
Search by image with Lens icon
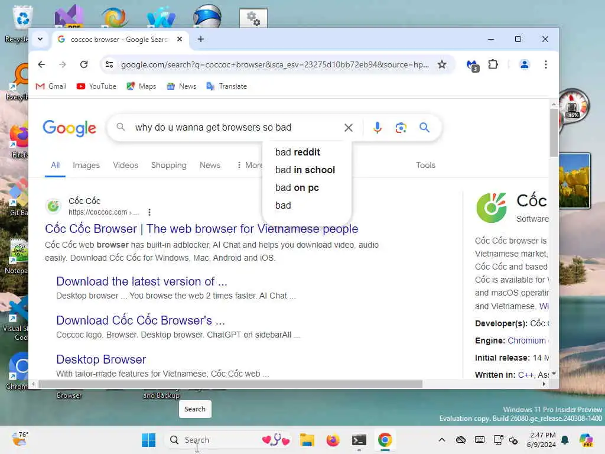pos(401,128)
